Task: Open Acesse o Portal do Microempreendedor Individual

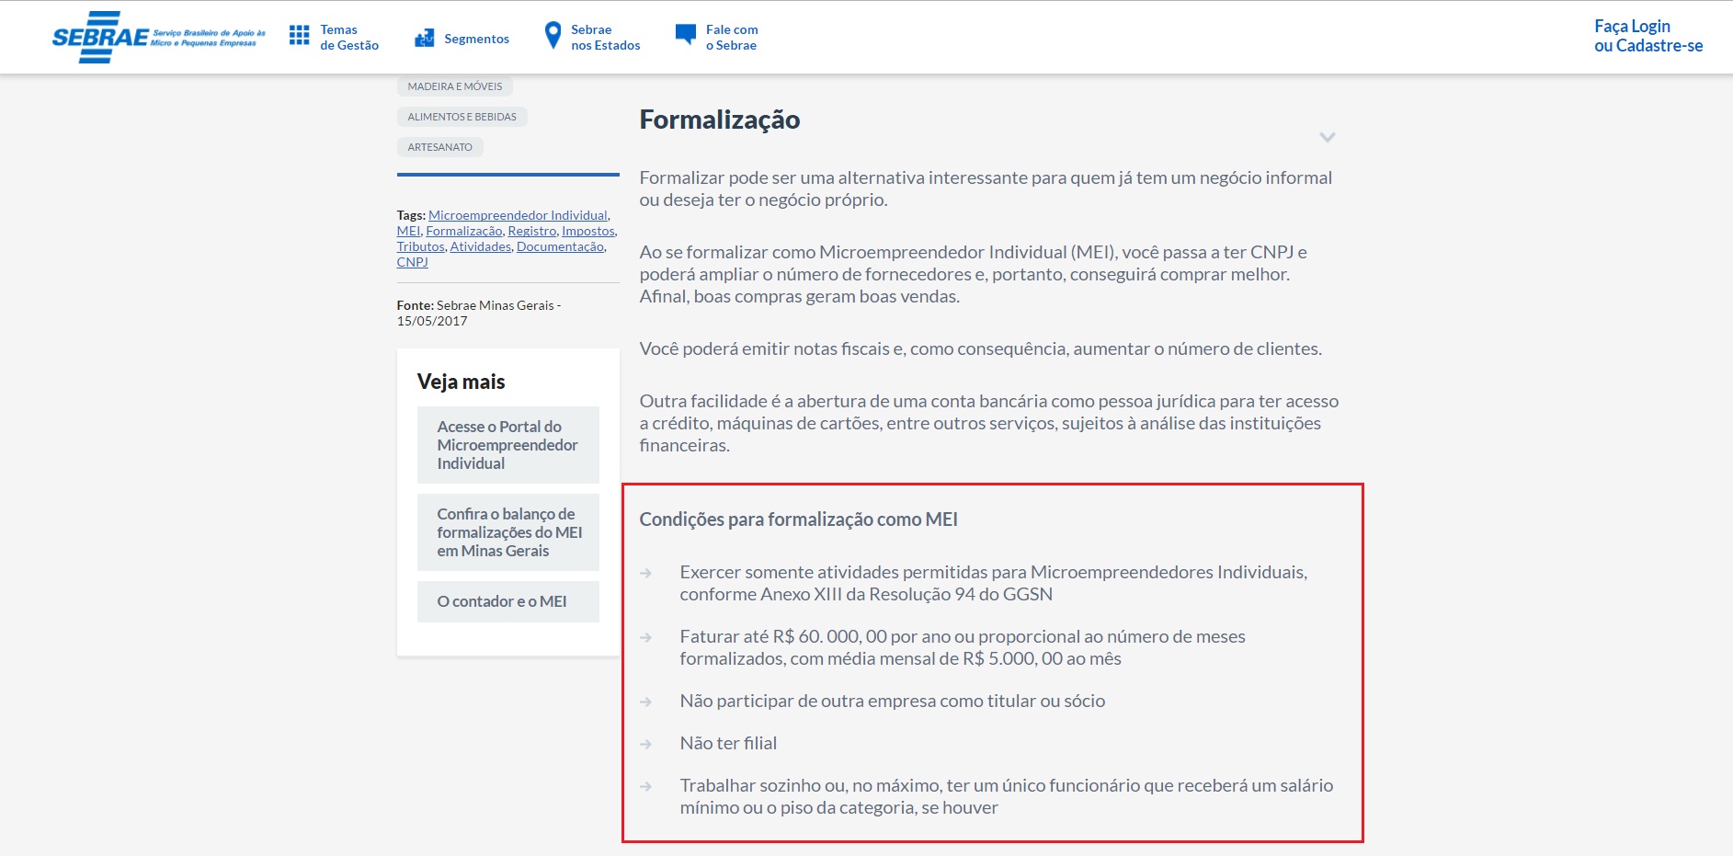Action: click(508, 445)
